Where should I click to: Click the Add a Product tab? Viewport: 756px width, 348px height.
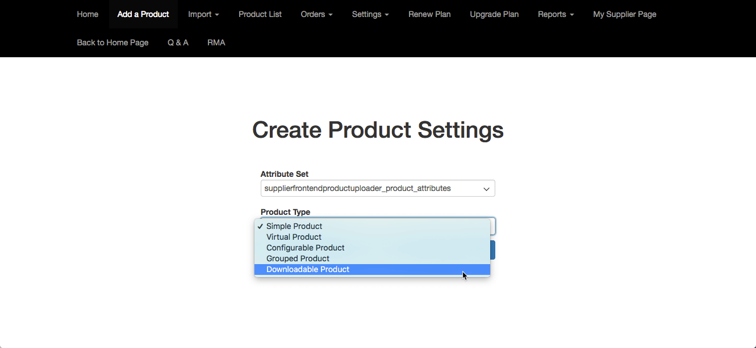143,14
